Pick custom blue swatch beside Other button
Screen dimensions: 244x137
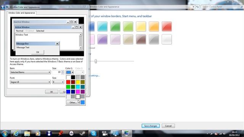tap(83, 102)
